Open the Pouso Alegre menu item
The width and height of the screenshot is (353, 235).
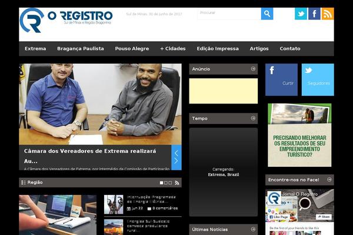pos(132,49)
